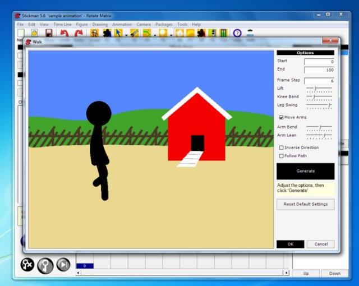Select the blue arrow pointer tool
359x286 pixels.
(x=118, y=33)
